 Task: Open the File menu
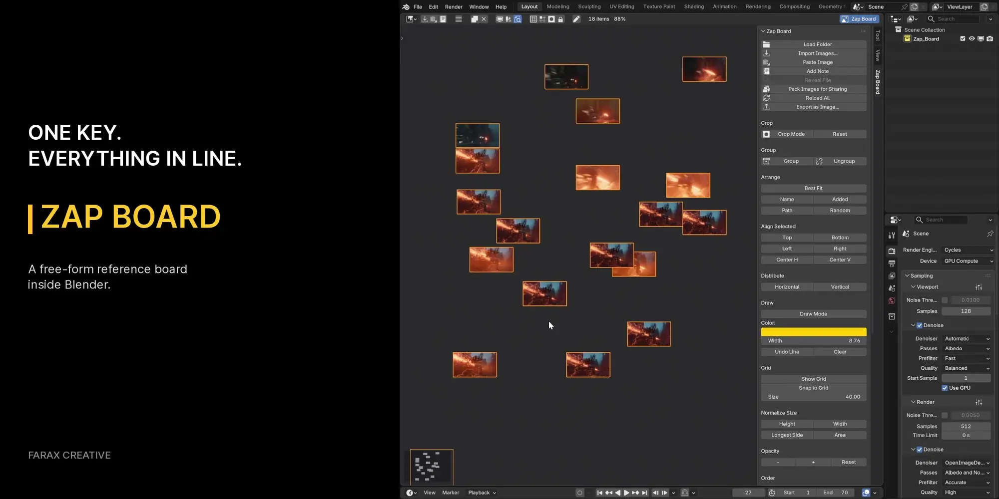[x=418, y=7]
